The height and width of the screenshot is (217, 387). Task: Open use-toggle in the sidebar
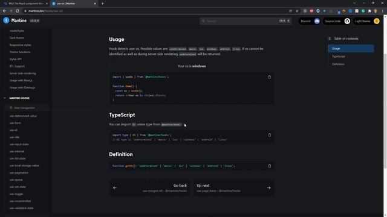[x=16, y=194]
